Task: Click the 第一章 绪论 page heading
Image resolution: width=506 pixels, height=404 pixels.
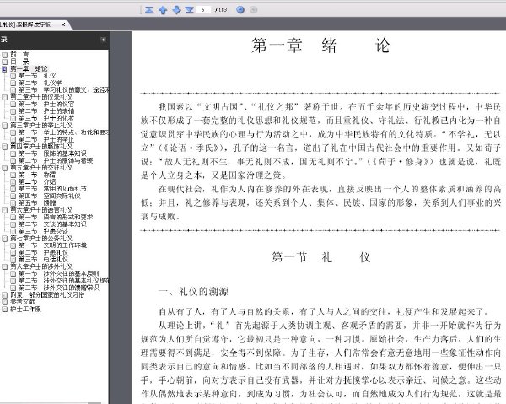Action: (320, 46)
